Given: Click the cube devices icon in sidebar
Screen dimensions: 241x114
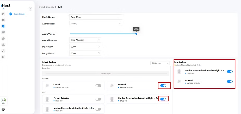Looking at the screenshot, I should point(3,20).
